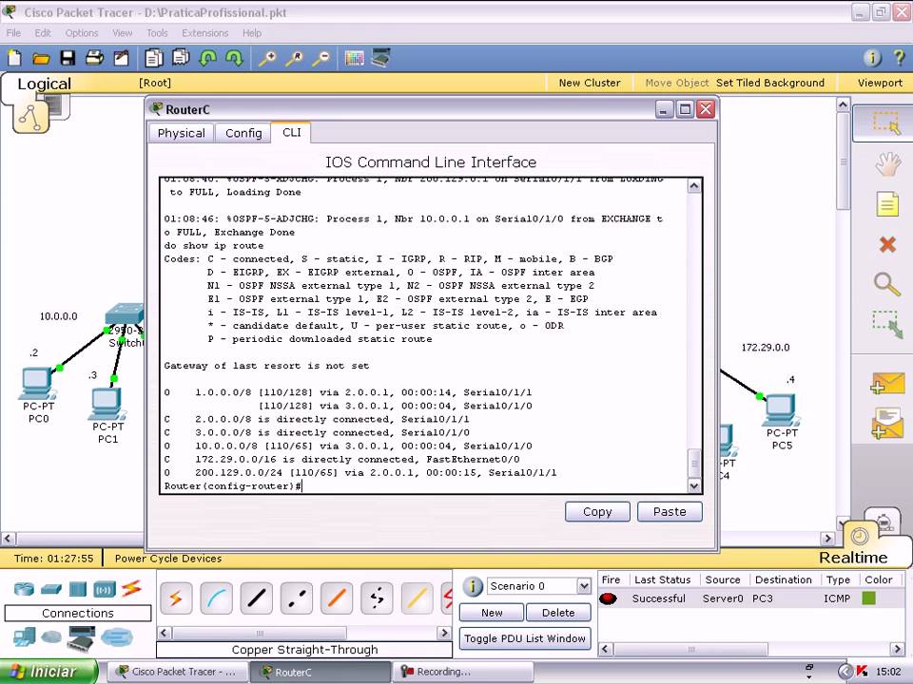Open Recording taskbar item
Viewport: 913px width, 684px height.
pyautogui.click(x=463, y=672)
